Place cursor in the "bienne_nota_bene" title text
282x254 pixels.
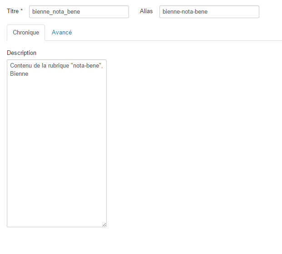click(56, 12)
